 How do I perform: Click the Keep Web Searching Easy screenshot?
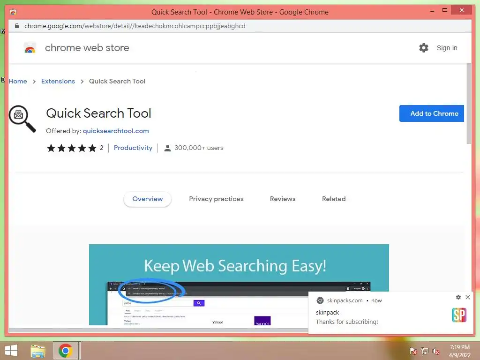(239, 285)
